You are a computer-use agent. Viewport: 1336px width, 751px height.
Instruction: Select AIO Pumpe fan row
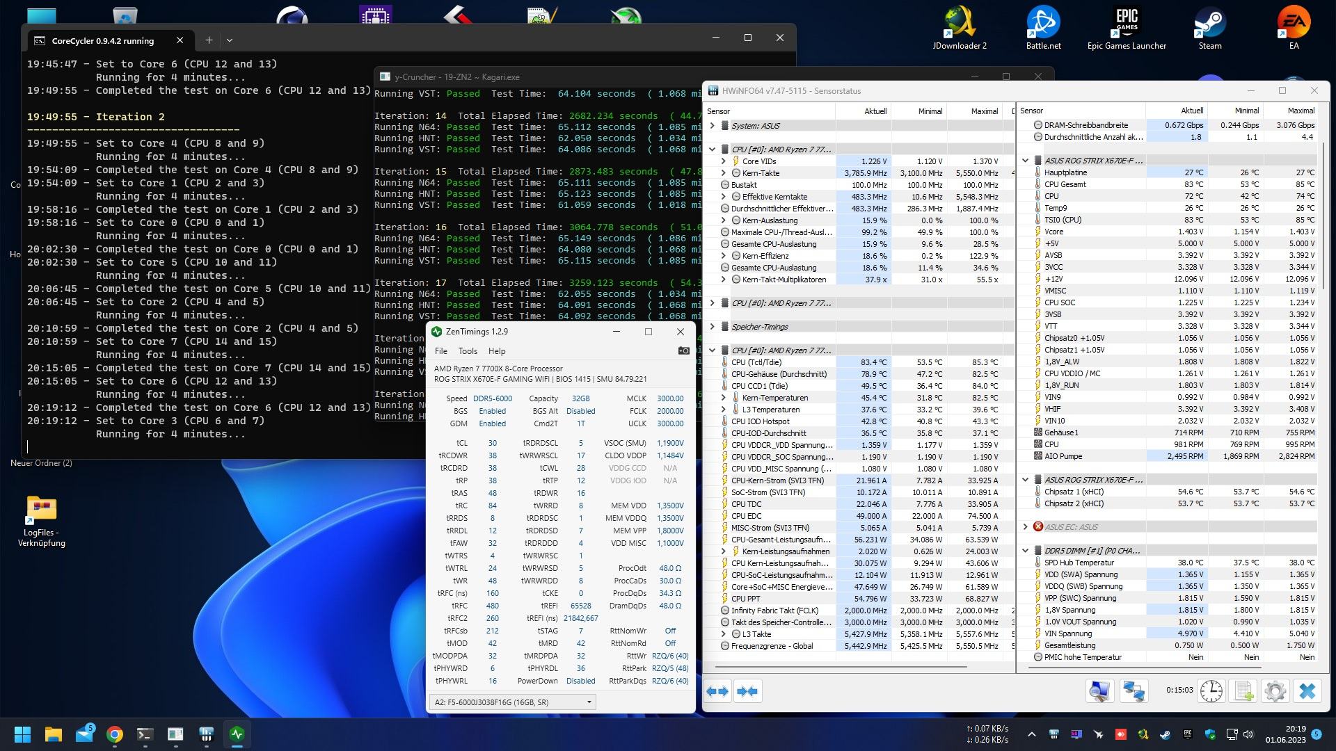(x=1168, y=456)
